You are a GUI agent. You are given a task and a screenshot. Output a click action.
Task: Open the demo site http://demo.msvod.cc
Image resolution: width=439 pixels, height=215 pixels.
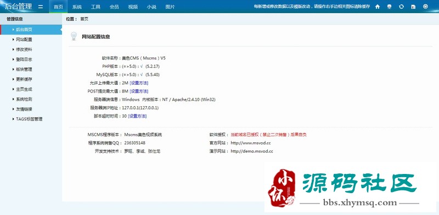(252, 152)
